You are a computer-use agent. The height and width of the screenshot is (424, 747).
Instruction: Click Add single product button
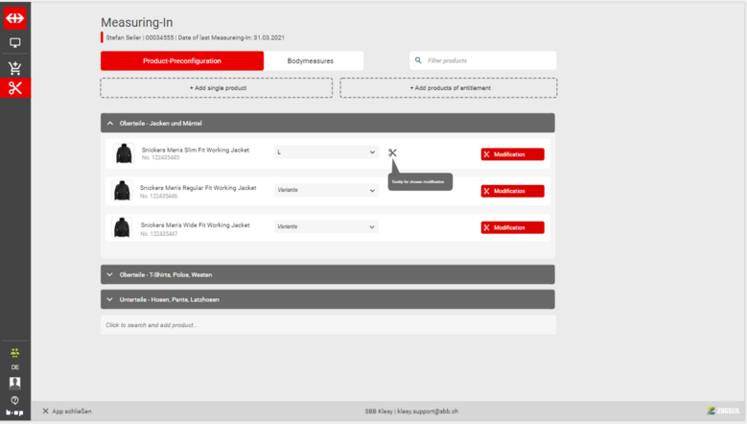[217, 88]
